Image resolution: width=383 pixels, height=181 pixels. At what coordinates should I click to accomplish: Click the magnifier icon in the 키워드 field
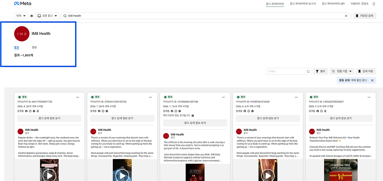point(308,72)
